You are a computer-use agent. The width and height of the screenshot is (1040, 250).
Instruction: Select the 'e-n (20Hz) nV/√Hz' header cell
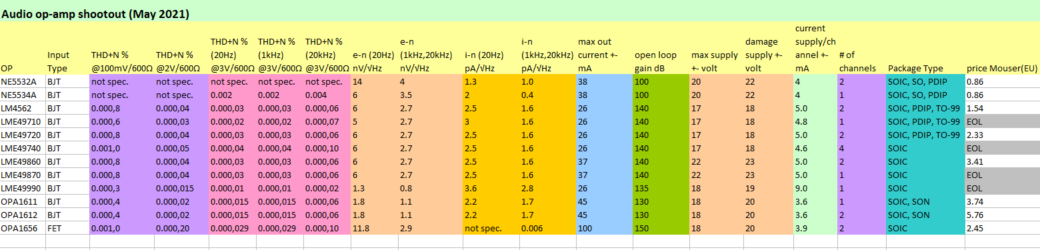(x=374, y=47)
